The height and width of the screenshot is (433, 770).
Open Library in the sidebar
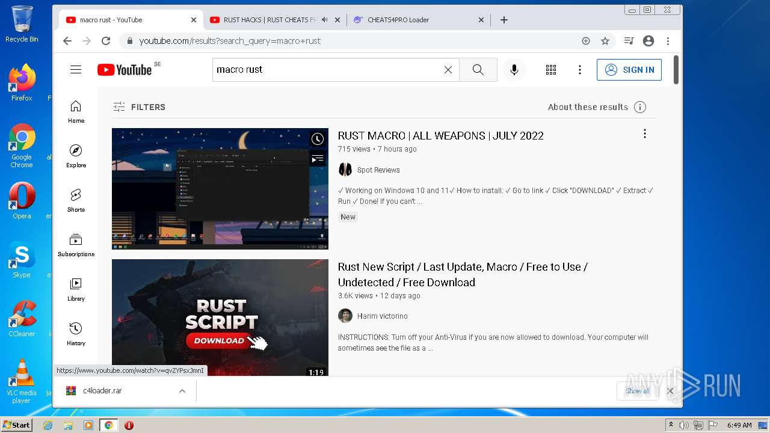tap(76, 290)
